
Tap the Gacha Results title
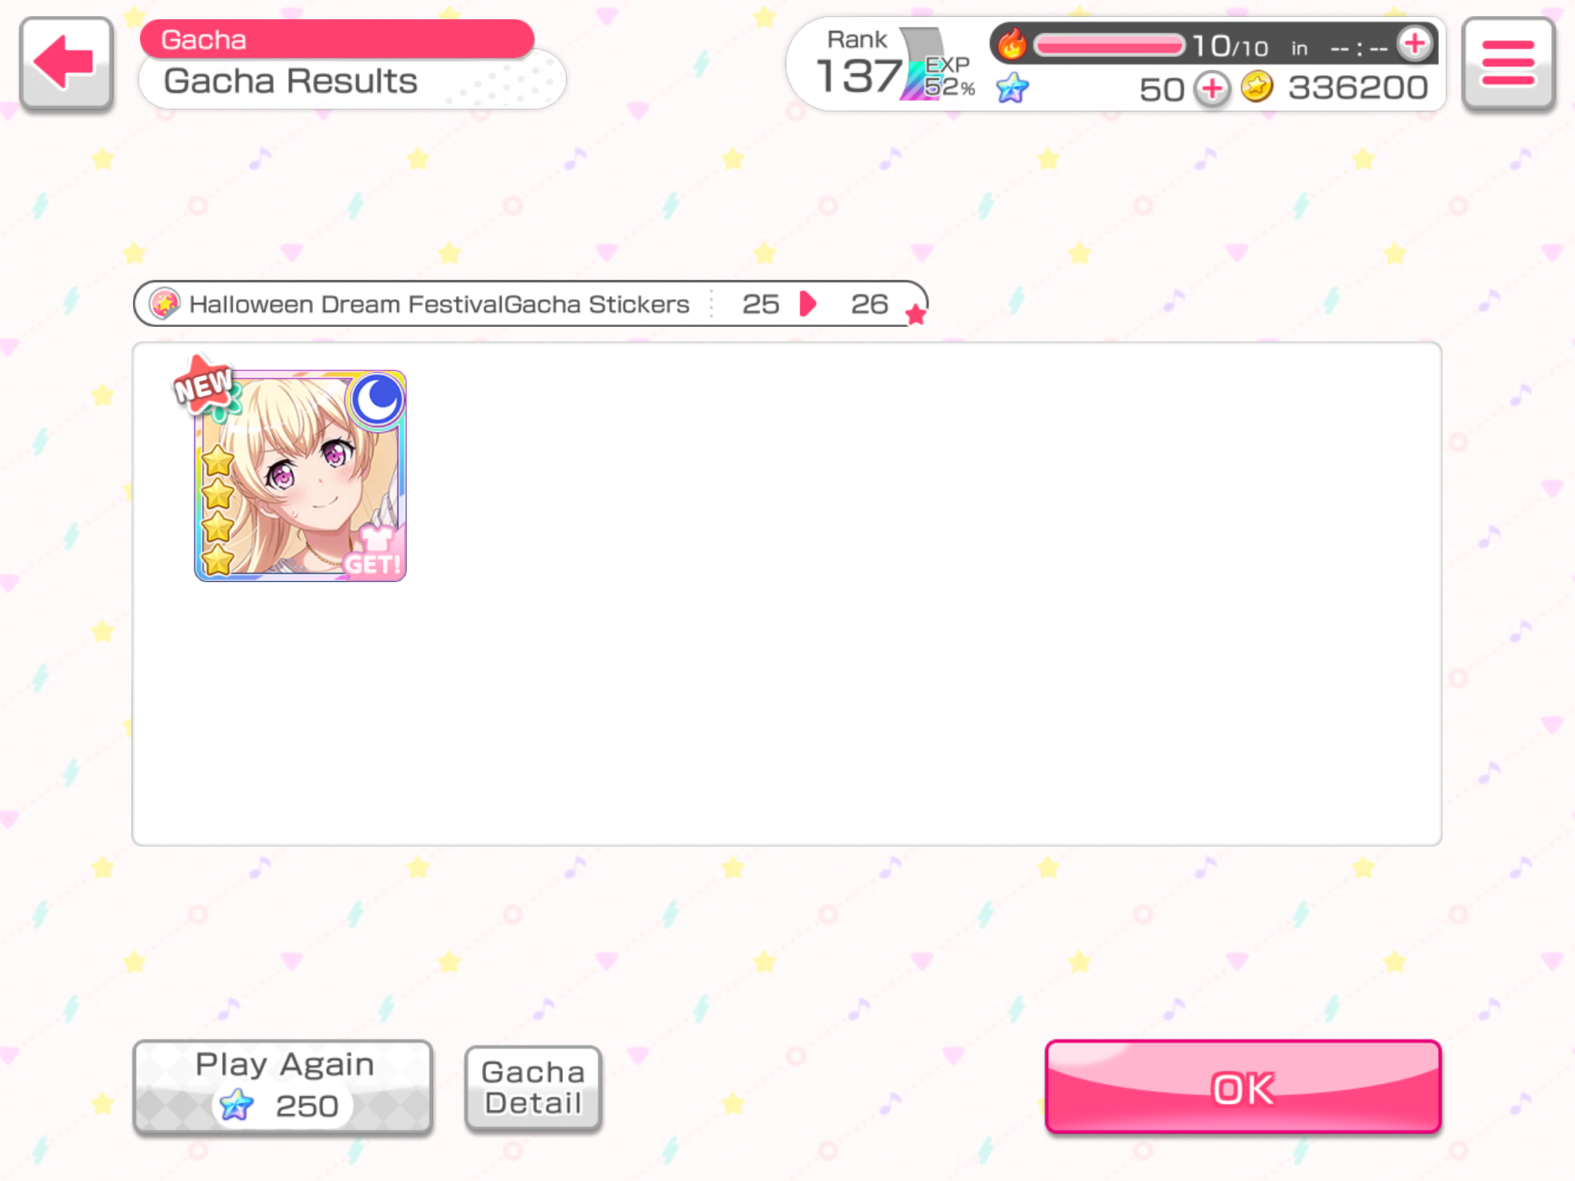291,81
